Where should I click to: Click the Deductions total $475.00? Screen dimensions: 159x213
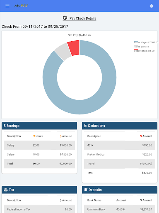[147, 173]
